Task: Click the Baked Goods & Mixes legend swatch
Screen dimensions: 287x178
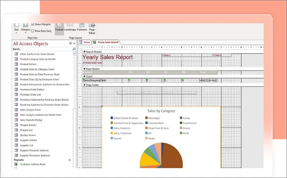Action: [x=112, y=118]
